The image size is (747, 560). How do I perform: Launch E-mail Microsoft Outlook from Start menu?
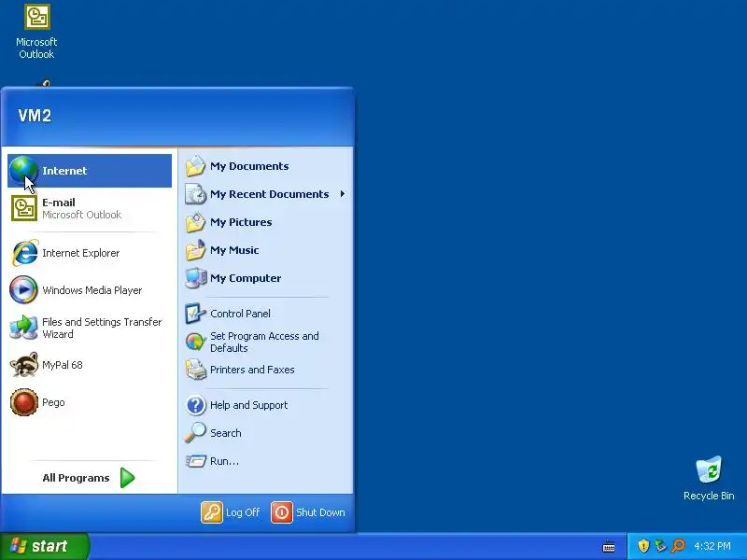(x=90, y=208)
